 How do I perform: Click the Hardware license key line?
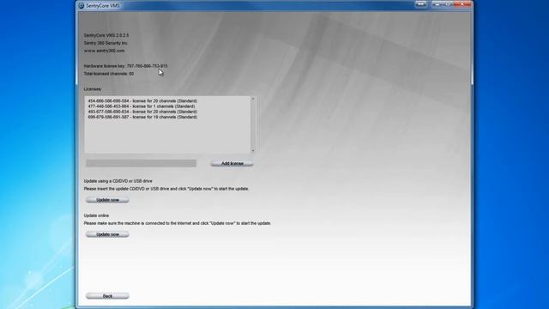pos(125,66)
